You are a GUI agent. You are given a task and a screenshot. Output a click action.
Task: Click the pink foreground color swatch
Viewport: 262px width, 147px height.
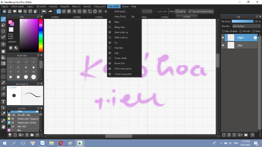[10, 22]
